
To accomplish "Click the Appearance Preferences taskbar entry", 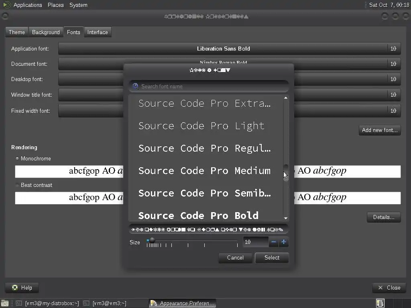I will tap(183, 303).
